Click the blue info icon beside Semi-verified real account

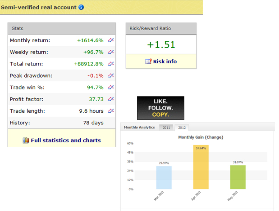pos(81,7)
